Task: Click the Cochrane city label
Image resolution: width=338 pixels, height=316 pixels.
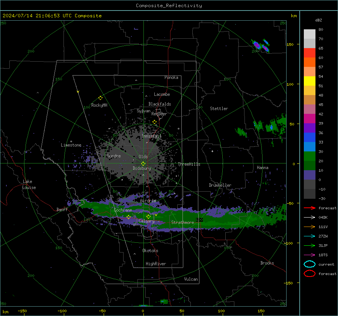Action: (x=123, y=210)
